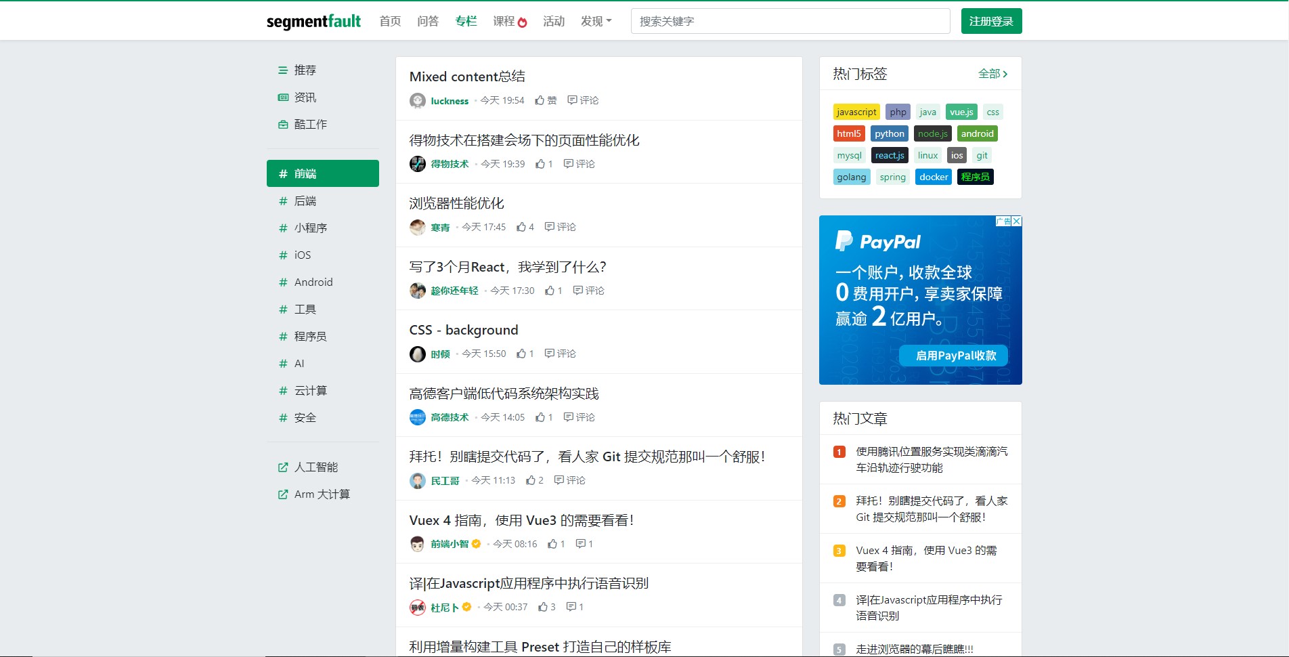This screenshot has height=657, width=1289.
Task: Open hot article Vuex 4 指南 ranked third
Action: click(x=926, y=559)
